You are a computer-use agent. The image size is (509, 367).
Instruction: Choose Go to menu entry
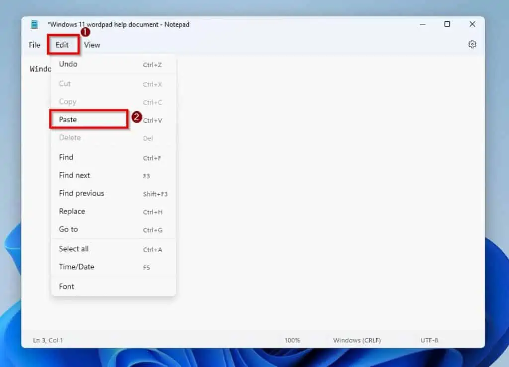point(114,229)
